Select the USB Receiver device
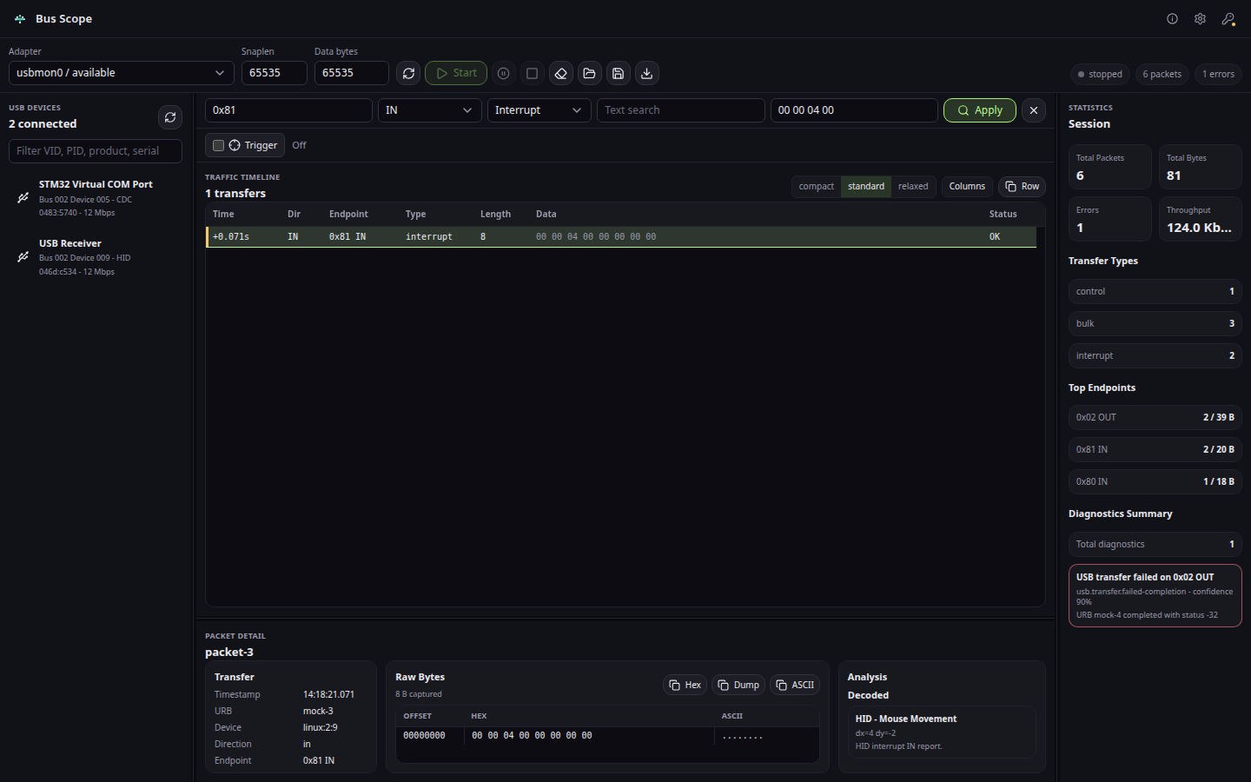Image resolution: width=1251 pixels, height=782 pixels. click(x=97, y=257)
